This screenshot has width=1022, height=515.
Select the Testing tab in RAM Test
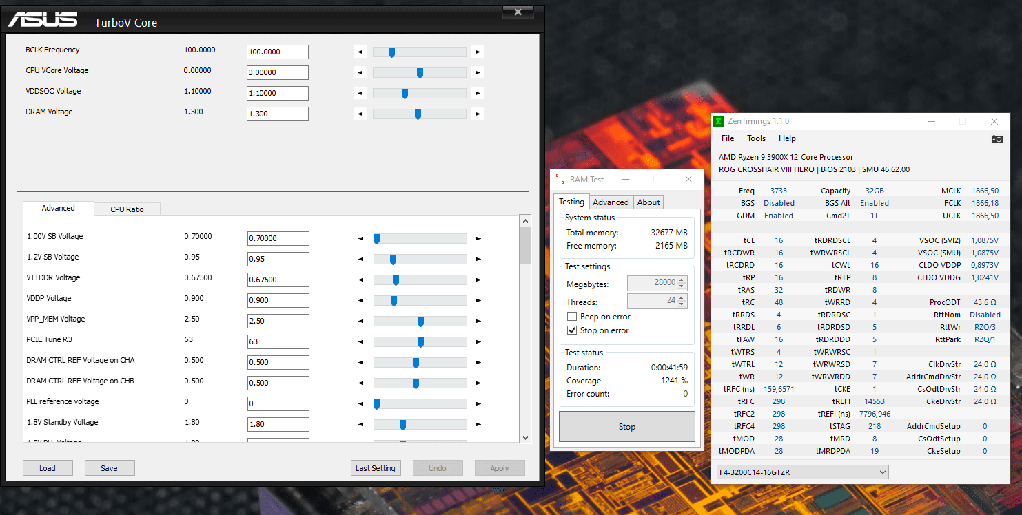(x=571, y=202)
